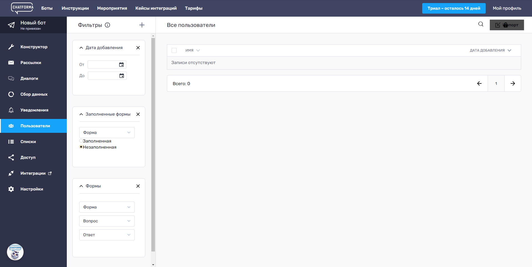The width and height of the screenshot is (532, 267).
Task: Open the Ответ dropdown
Action: [x=107, y=235]
